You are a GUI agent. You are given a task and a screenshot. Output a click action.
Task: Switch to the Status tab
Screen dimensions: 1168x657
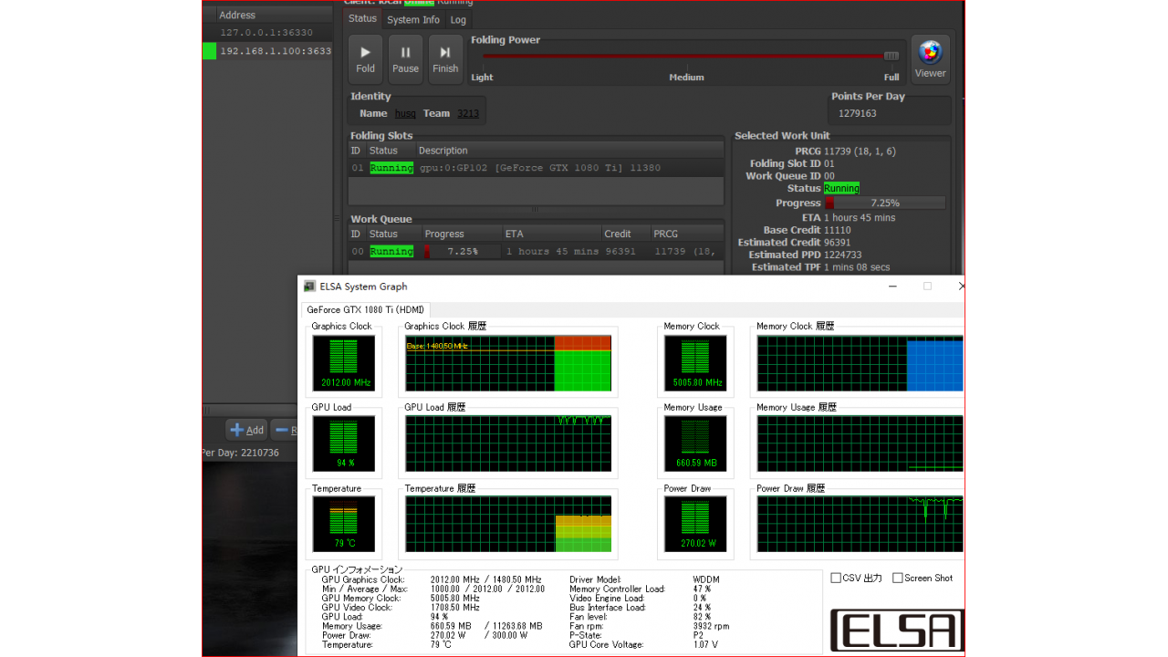(362, 18)
